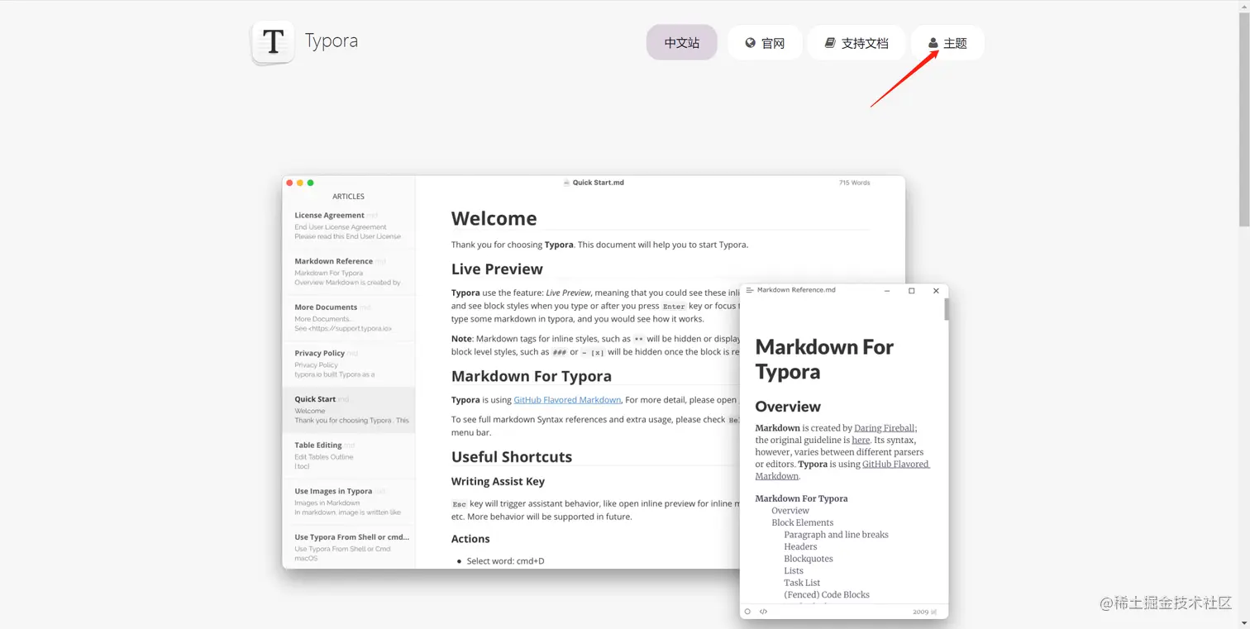This screenshot has width=1250, height=629.
Task: Click the Select word: cmd+D bullet
Action: (x=505, y=561)
